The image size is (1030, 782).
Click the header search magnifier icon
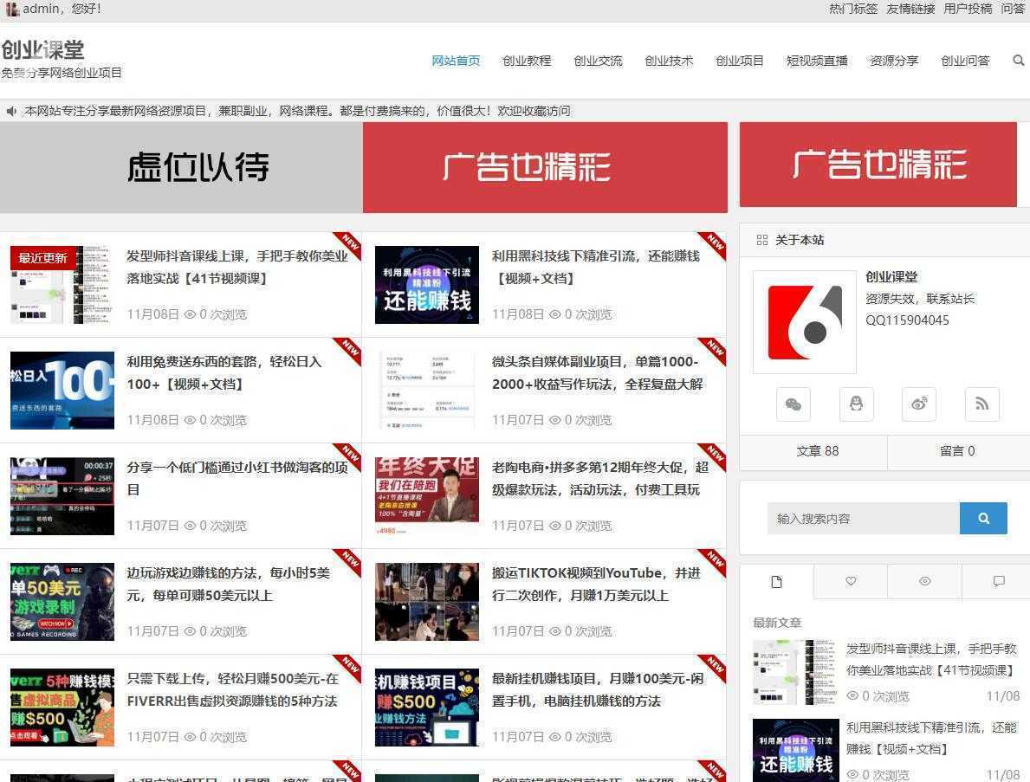point(1018,61)
